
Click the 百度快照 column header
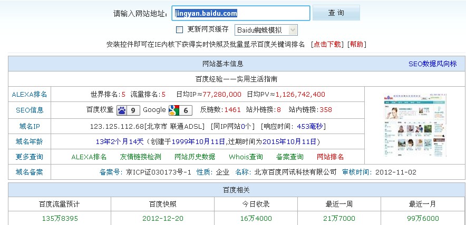click(x=162, y=204)
